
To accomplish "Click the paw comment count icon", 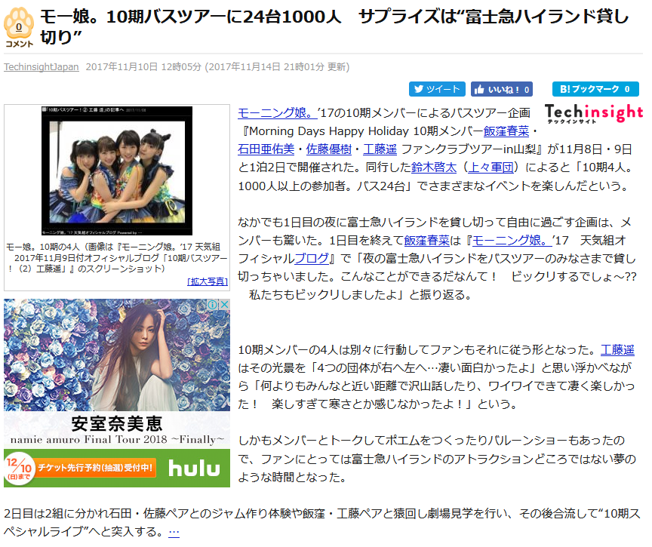I will click(19, 23).
